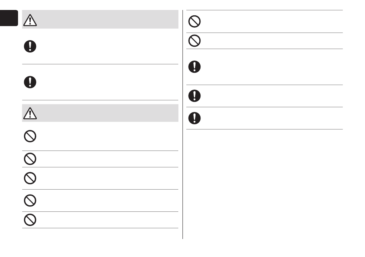Click the second prohibition icon in the left column
Image resolution: width=365 pixels, height=257 pixels.
[30, 159]
